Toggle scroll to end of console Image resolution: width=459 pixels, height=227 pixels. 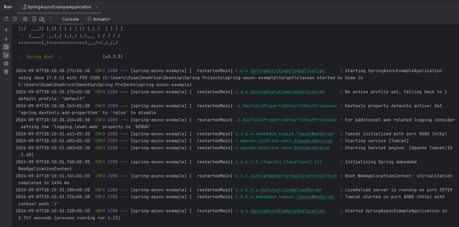click(6, 55)
